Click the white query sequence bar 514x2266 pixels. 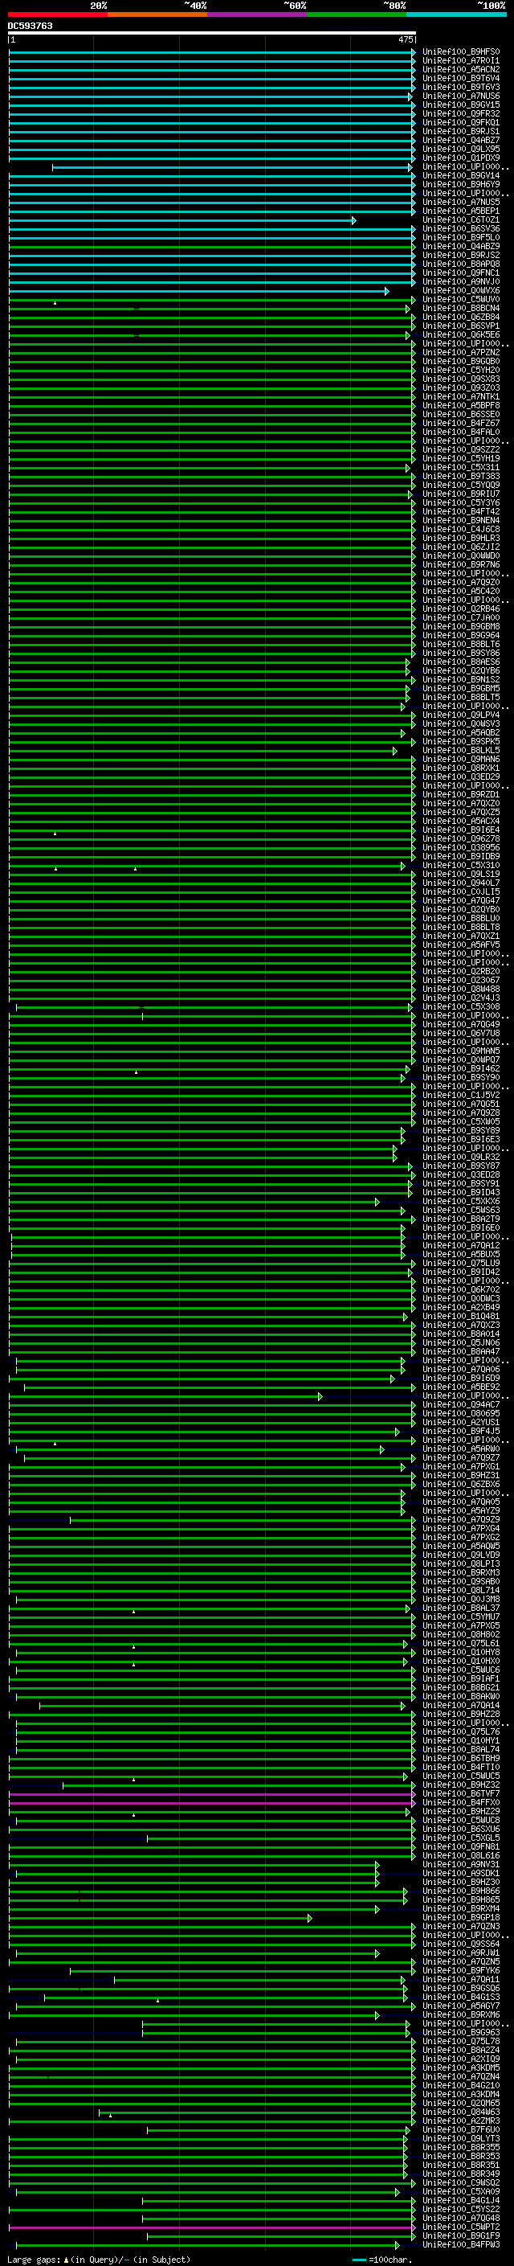coord(212,34)
